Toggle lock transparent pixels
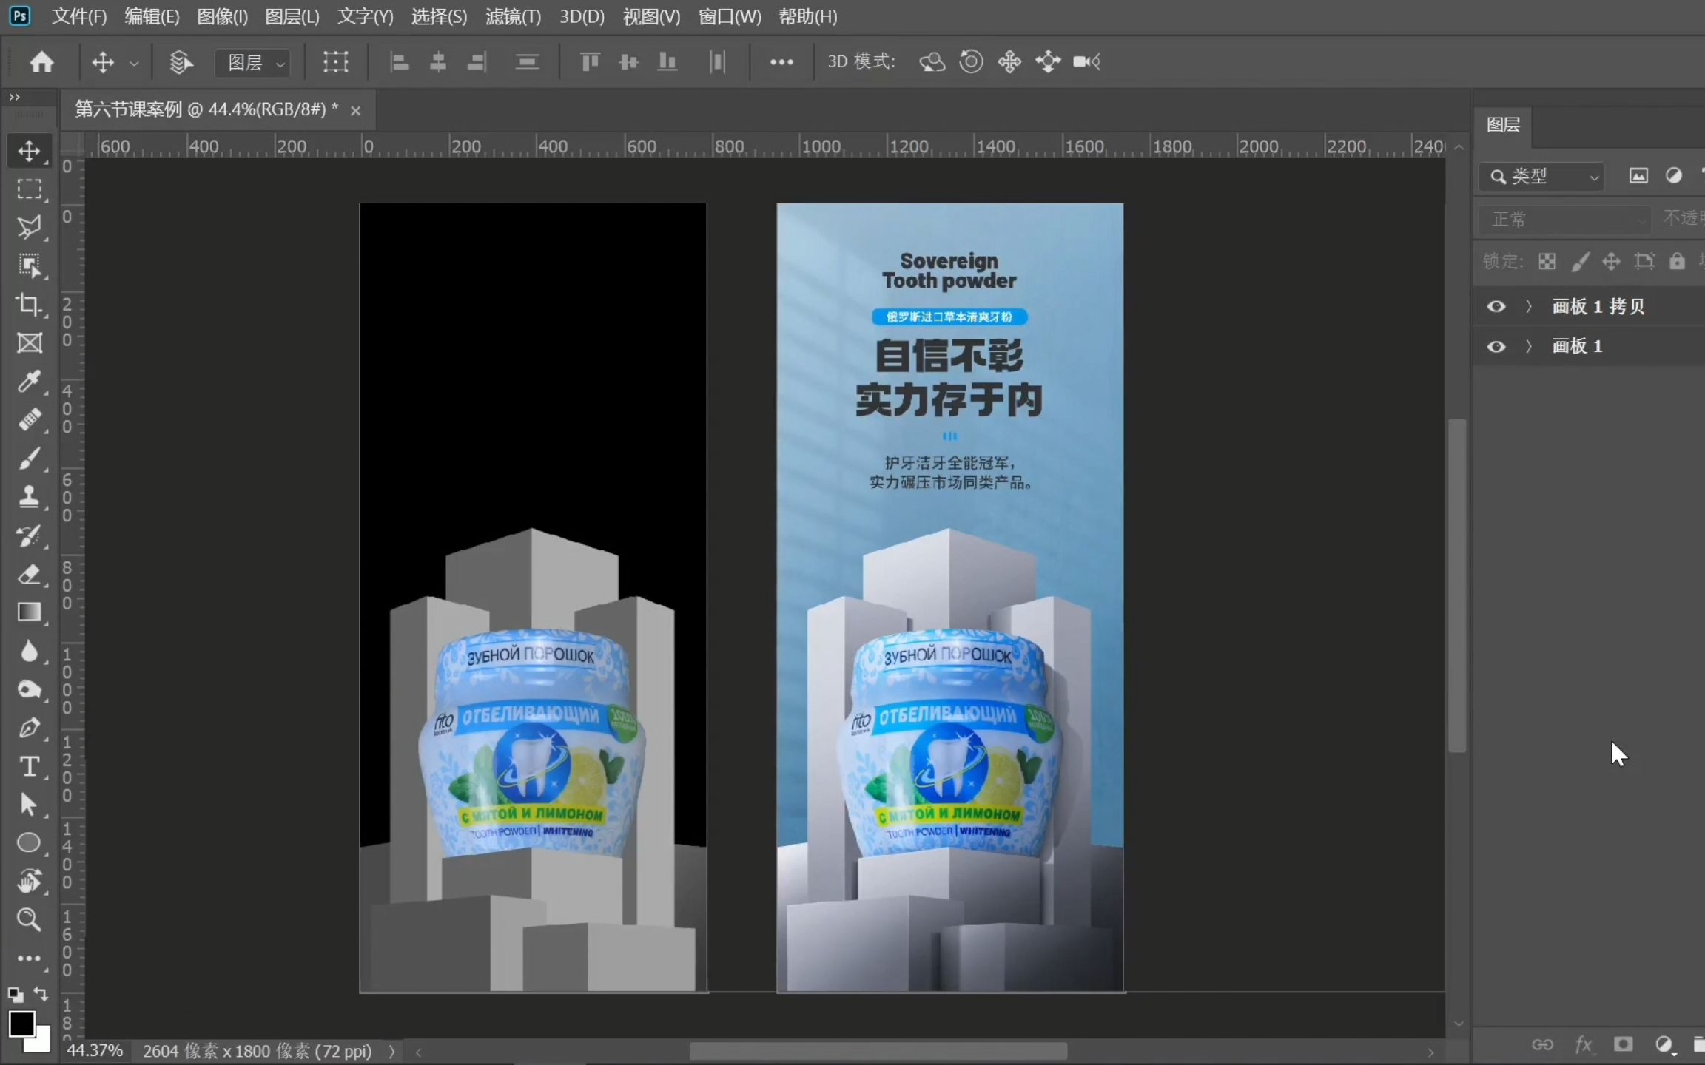The width and height of the screenshot is (1705, 1065). click(x=1547, y=261)
